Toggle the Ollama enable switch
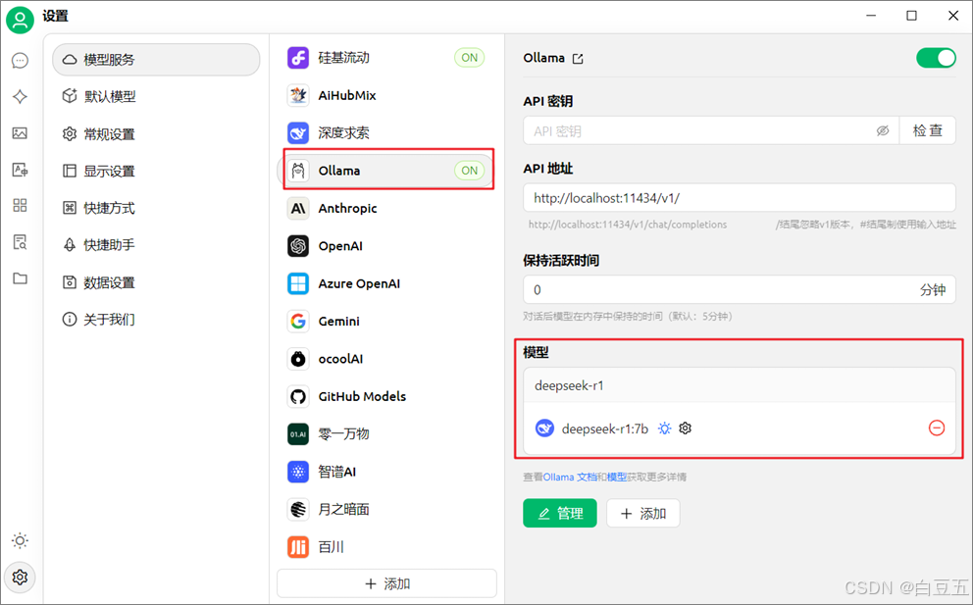 [x=936, y=58]
